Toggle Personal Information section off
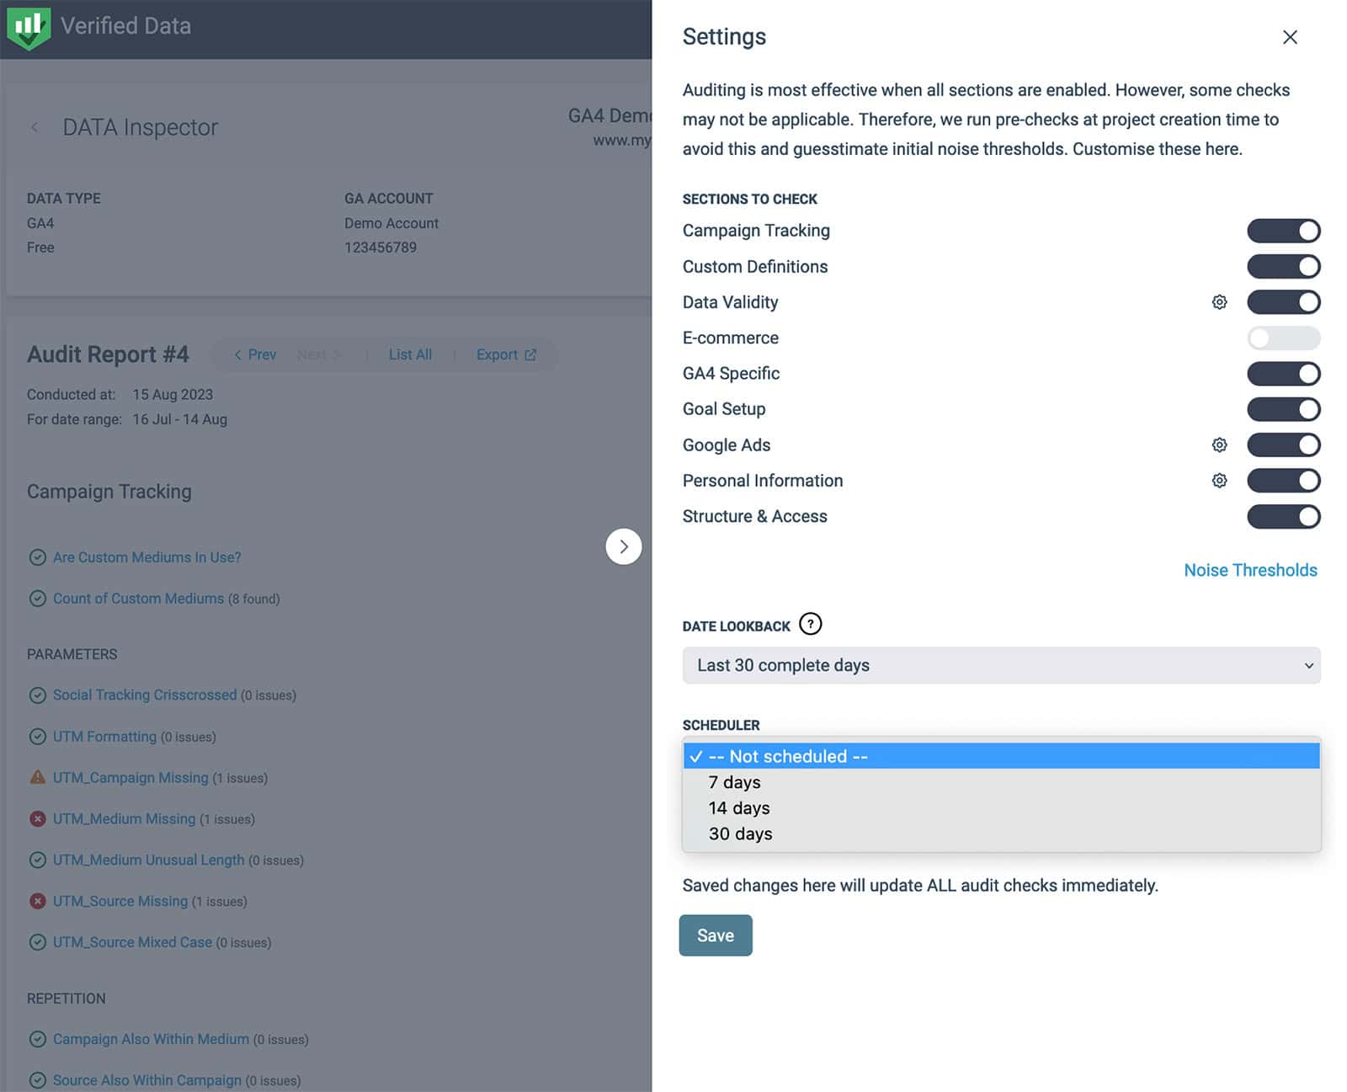The image size is (1347, 1092). [x=1283, y=481]
